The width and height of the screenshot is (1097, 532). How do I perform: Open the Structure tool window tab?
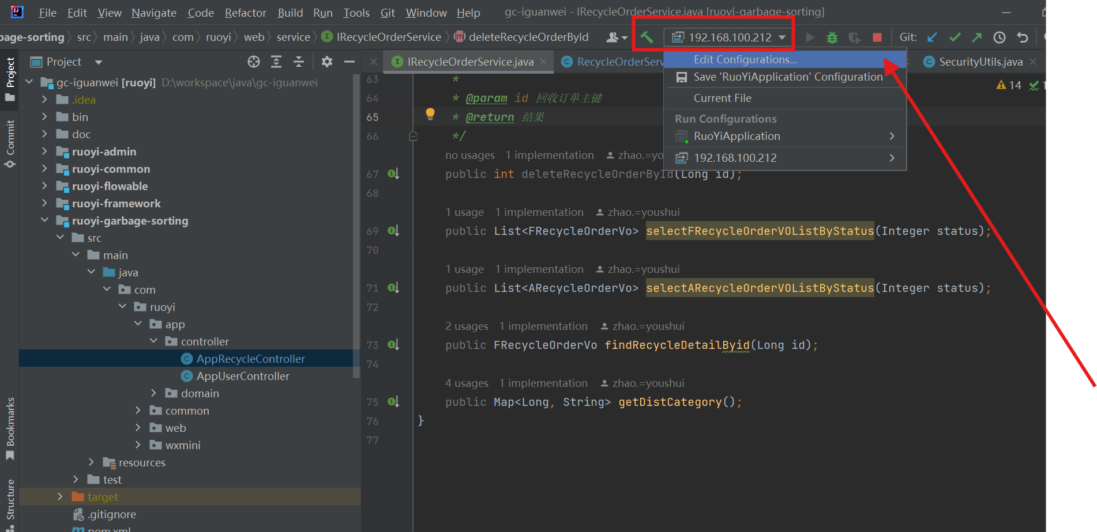10,505
